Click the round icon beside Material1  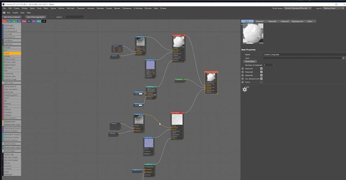point(243,68)
